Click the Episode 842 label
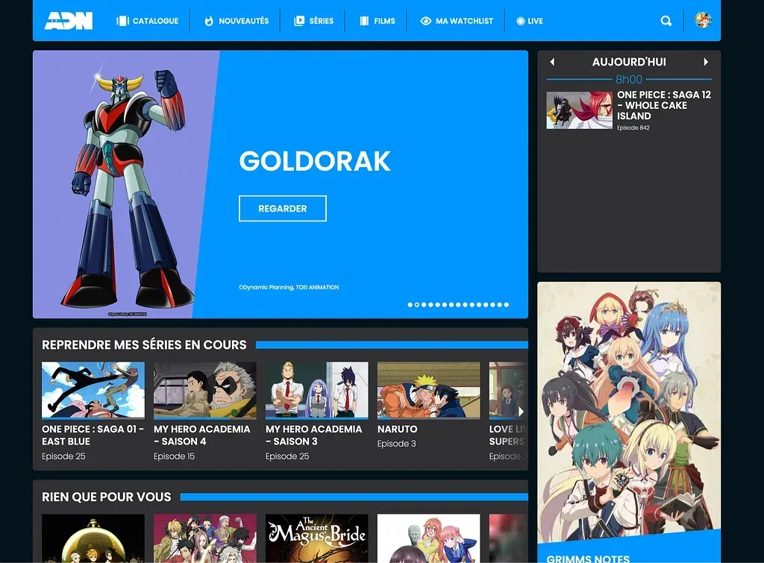 (x=633, y=128)
